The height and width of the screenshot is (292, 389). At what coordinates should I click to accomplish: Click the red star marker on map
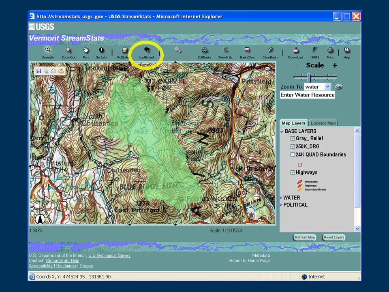tap(131, 146)
